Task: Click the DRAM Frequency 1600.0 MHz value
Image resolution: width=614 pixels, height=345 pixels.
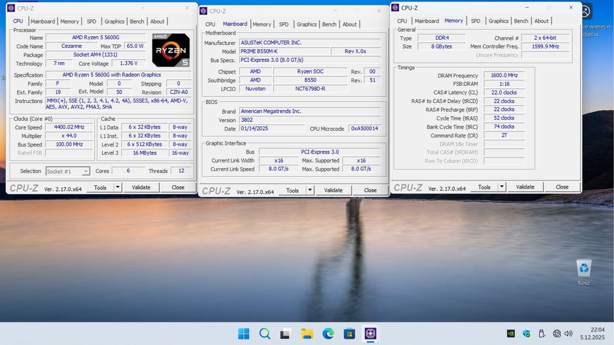Action: [504, 75]
